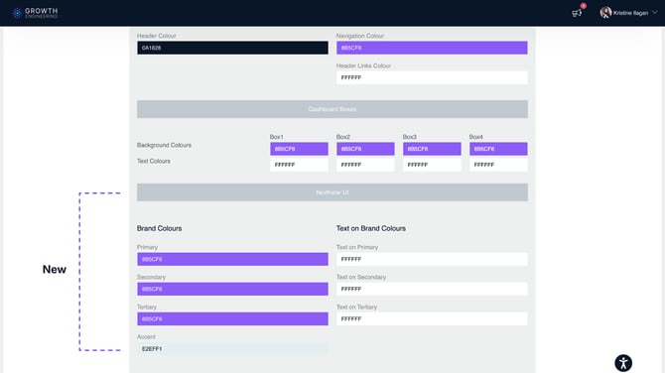The width and height of the screenshot is (665, 373).
Task: Click the Text on Tertiary field
Action: coord(432,319)
